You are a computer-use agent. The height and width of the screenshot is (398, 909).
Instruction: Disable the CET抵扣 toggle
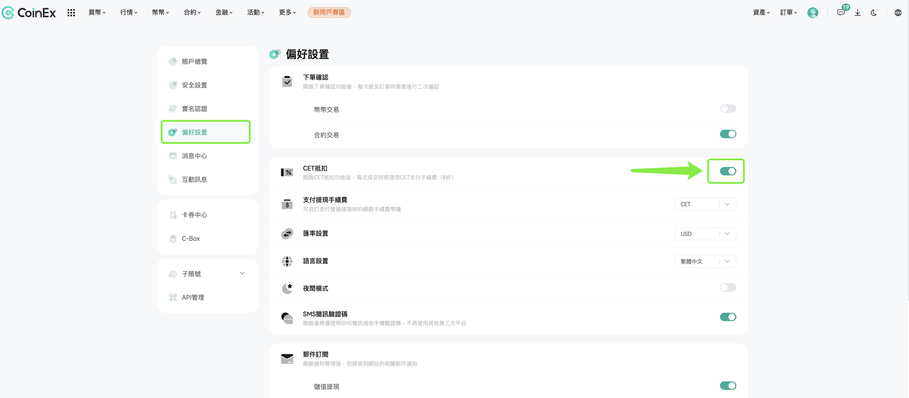pos(728,171)
